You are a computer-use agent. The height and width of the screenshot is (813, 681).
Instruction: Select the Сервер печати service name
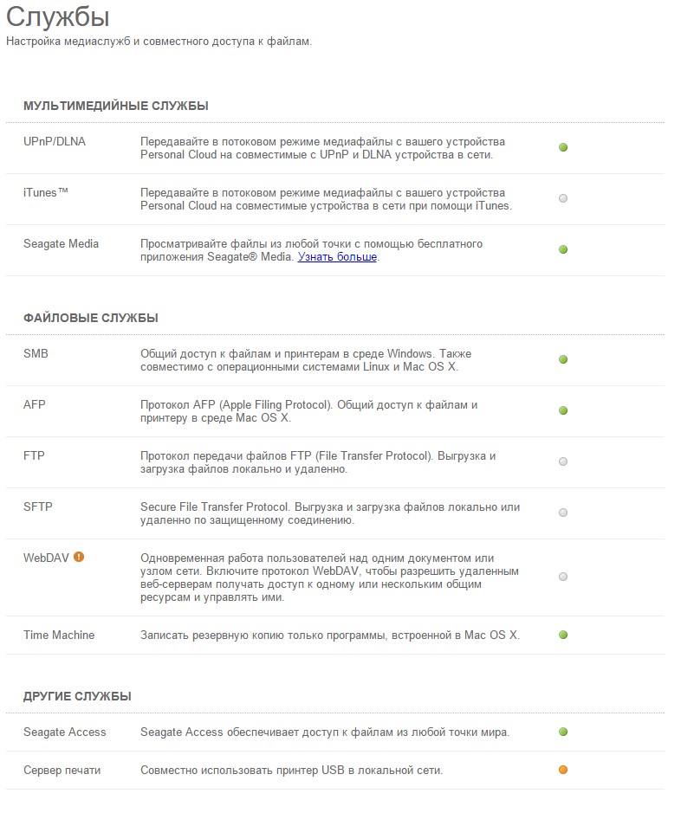(62, 771)
